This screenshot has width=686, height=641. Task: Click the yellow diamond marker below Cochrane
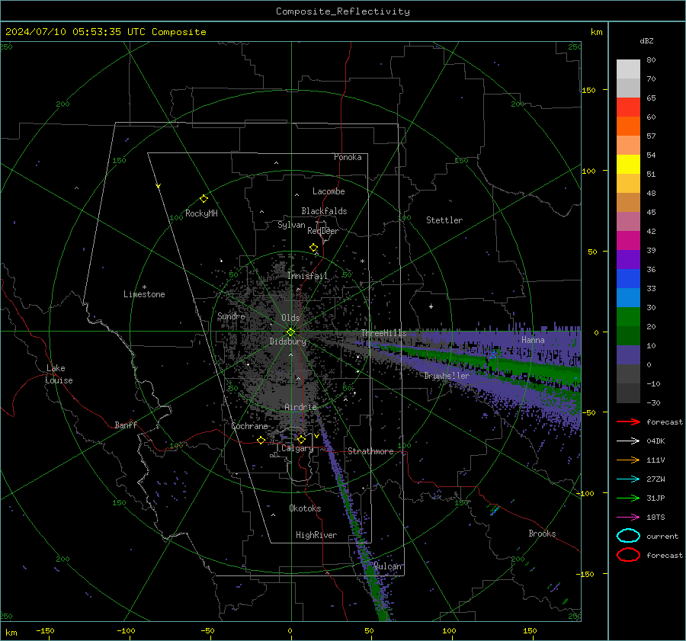coord(261,440)
